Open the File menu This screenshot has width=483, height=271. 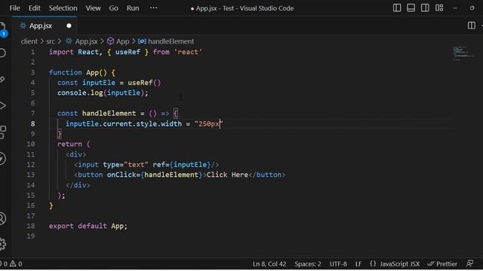coord(14,8)
